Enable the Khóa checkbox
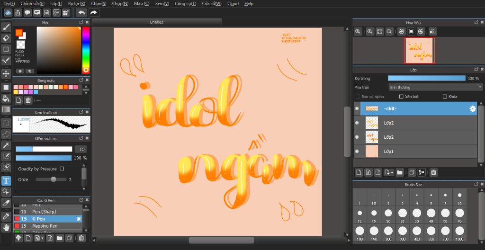Viewport: 485px width, 250px height. 445,97
